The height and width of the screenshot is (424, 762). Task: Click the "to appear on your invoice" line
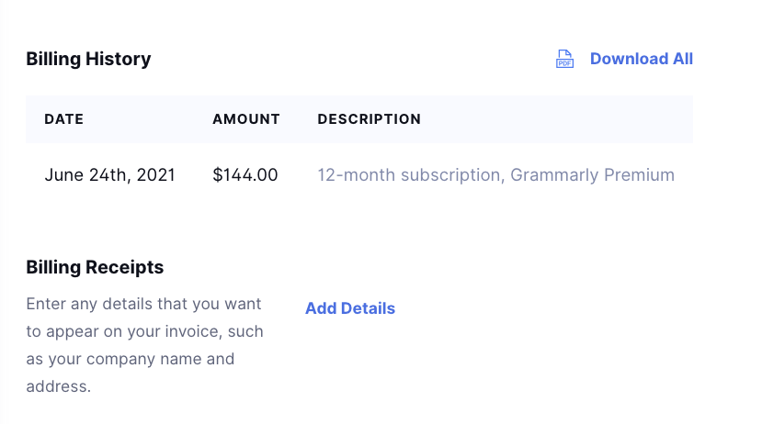coord(144,331)
